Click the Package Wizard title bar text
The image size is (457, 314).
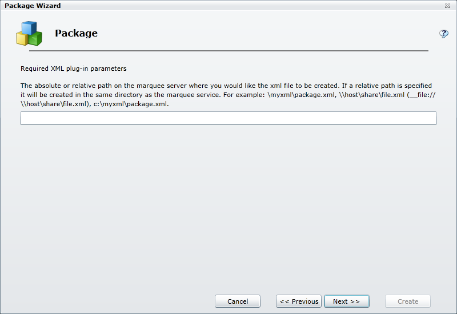(x=33, y=6)
